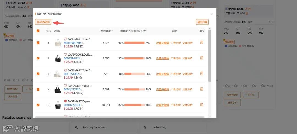Click 反查关键词 button in SP活动-QG8L card
Viewport: 297px width, 134px height.
232,95
